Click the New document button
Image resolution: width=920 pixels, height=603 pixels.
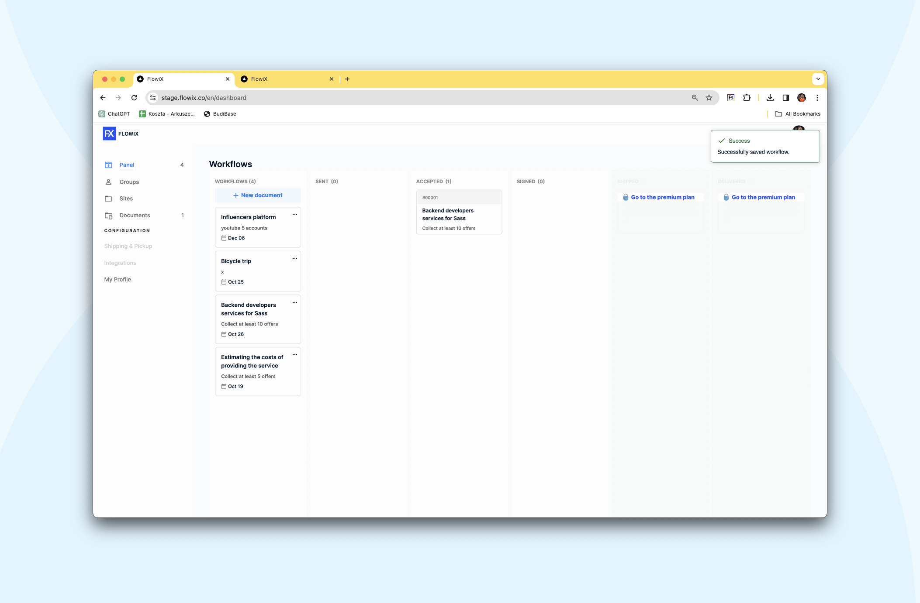tap(258, 195)
